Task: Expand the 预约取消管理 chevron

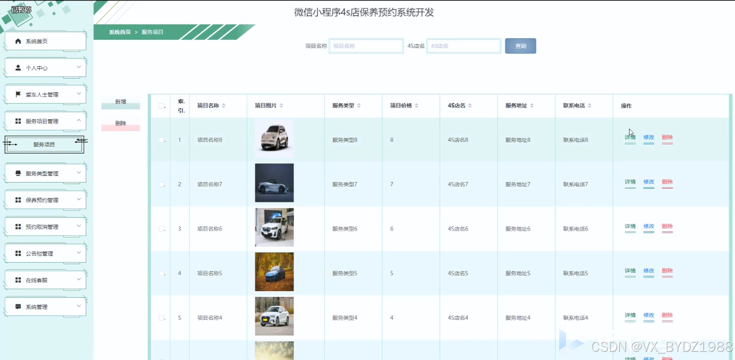Action: (79, 226)
